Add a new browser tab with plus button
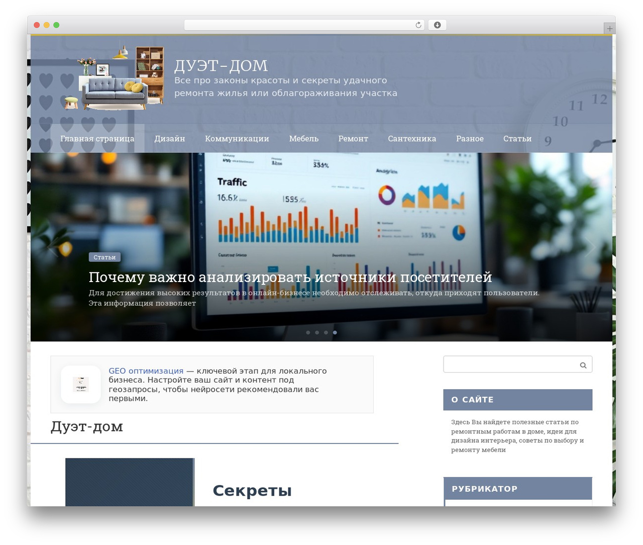Viewport: 643px width, 545px height. click(x=609, y=29)
